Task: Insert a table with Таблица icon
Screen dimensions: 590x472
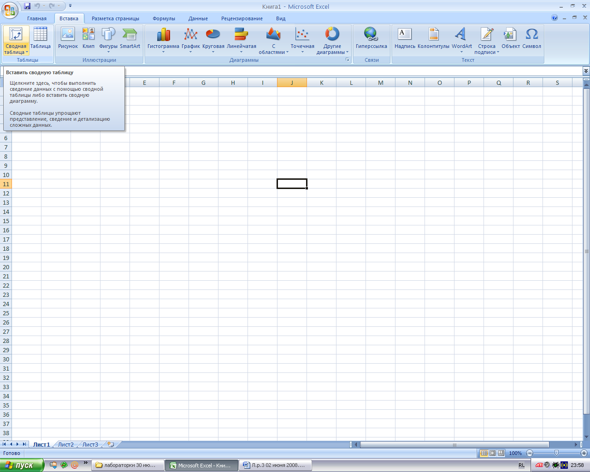Action: coord(41,38)
